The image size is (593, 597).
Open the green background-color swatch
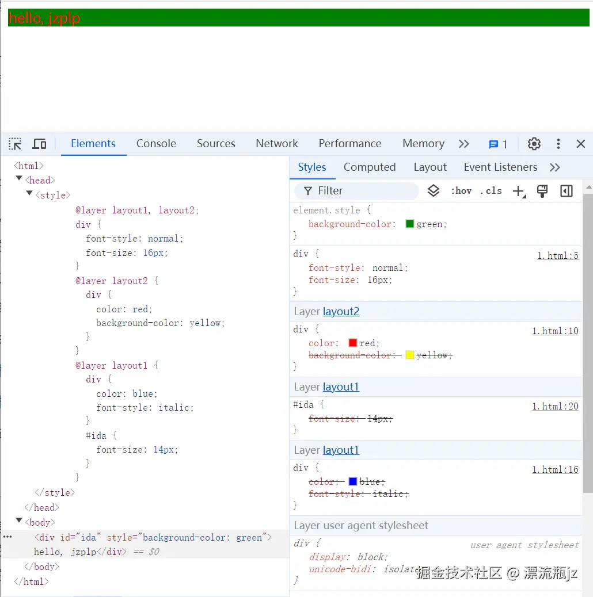pos(410,224)
